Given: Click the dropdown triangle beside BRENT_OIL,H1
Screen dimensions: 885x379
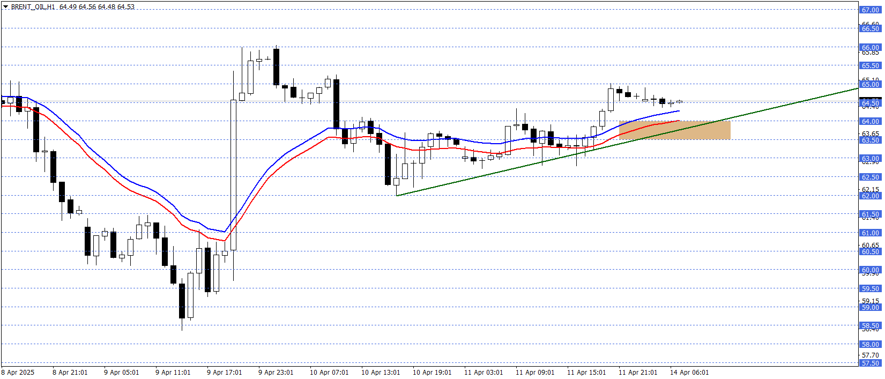Looking at the screenshot, I should pyautogui.click(x=5, y=7).
